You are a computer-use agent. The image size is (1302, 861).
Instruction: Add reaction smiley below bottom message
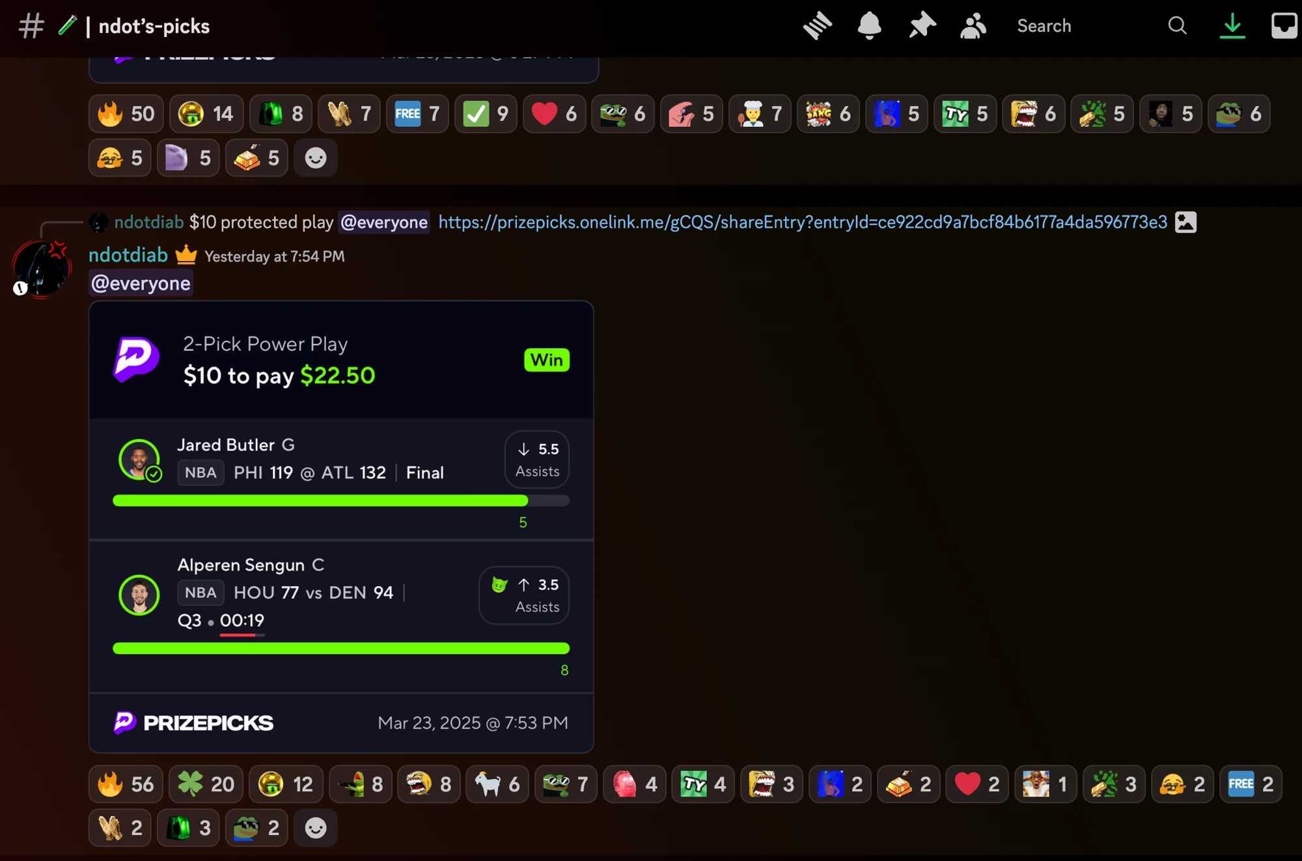(x=316, y=828)
